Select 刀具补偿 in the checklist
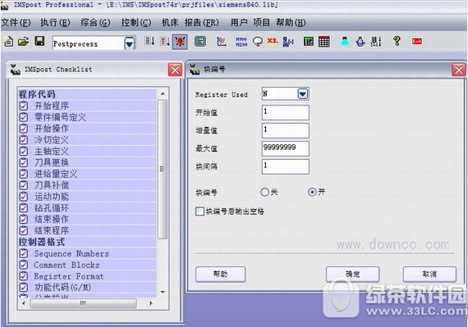Image resolution: width=468 pixels, height=327 pixels. tap(87, 185)
